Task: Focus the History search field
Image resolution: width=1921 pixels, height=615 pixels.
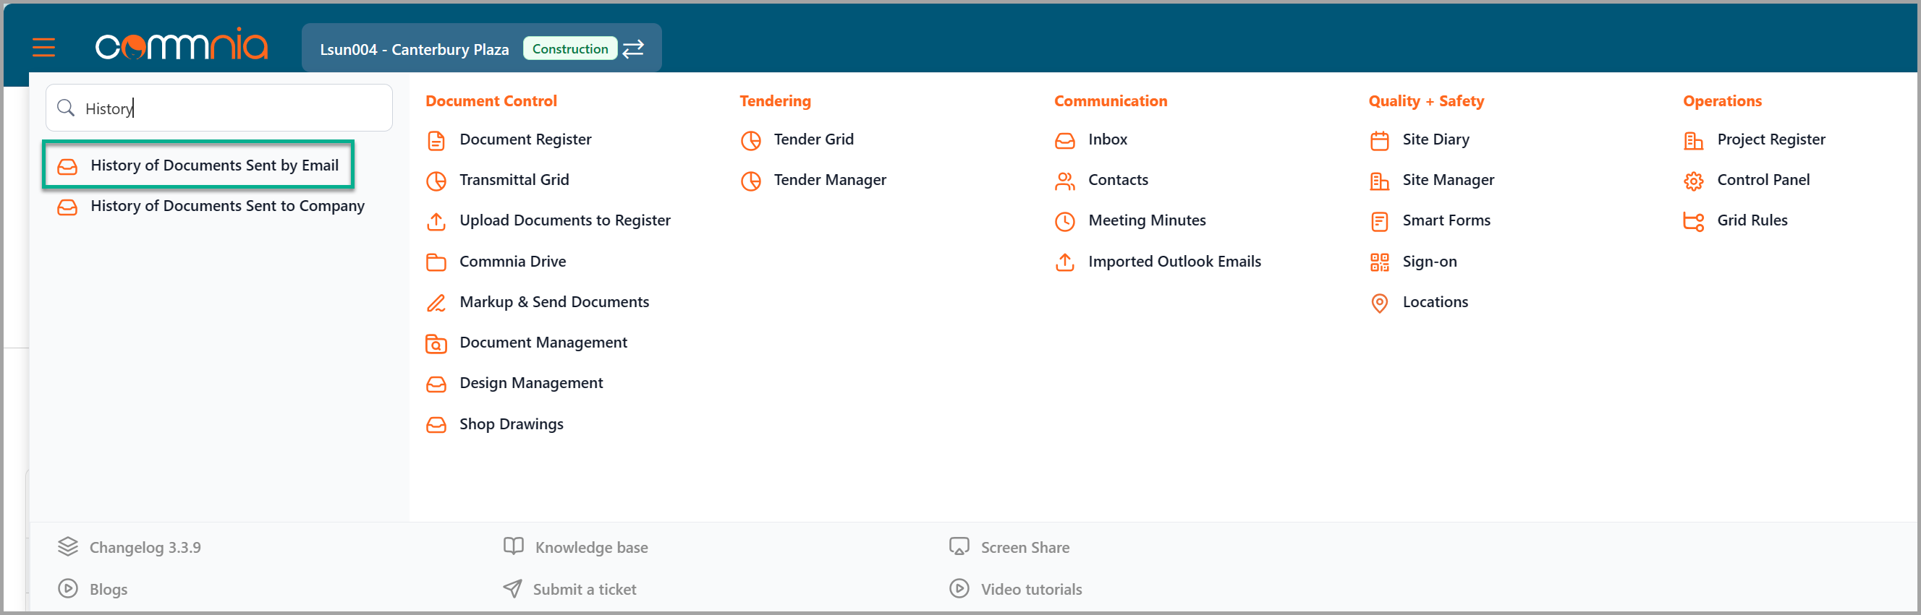Action: 219,108
